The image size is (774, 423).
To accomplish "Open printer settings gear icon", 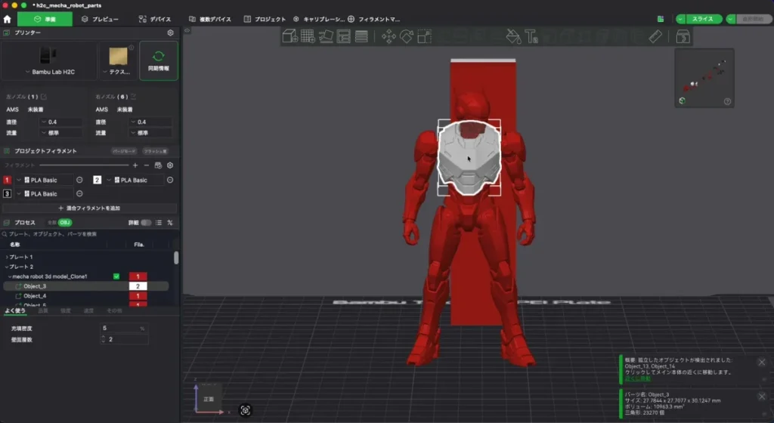I will click(x=170, y=32).
